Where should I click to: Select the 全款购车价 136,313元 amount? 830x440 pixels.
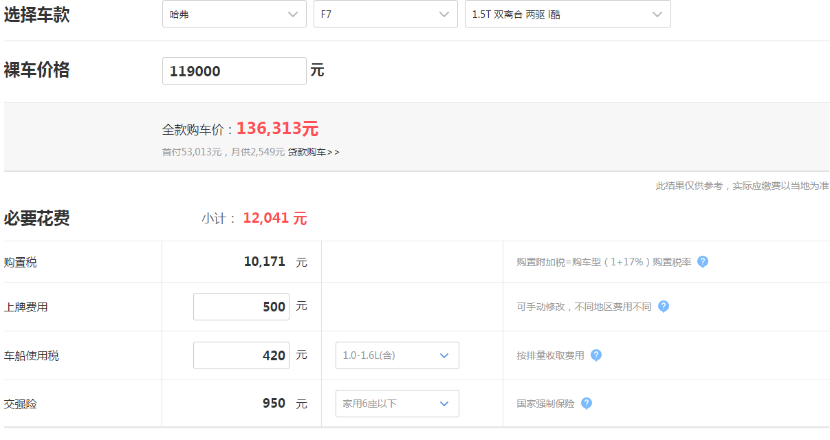(x=277, y=129)
